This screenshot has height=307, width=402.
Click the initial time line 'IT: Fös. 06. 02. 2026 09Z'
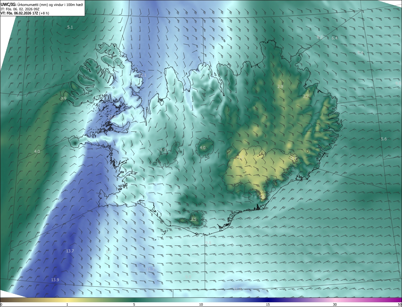pyautogui.click(x=20, y=9)
